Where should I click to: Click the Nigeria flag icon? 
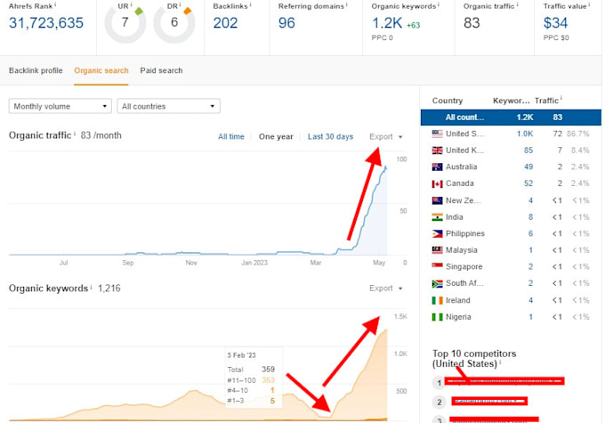437,317
